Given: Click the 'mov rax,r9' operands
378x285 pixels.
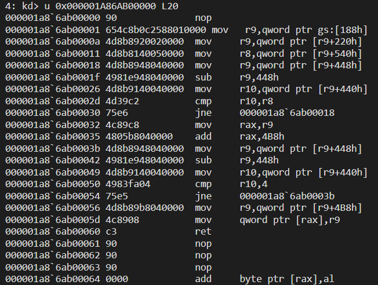Looking at the screenshot, I should 256,125.
